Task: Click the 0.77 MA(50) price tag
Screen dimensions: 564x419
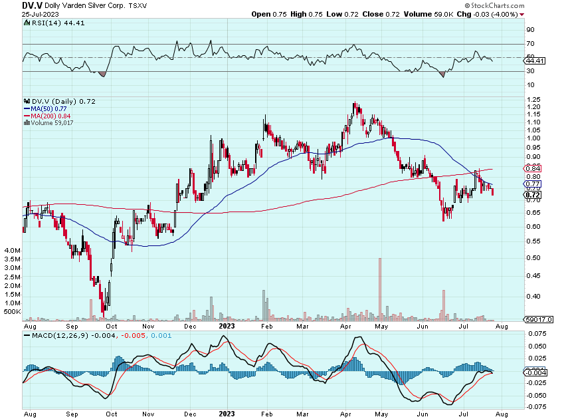Action: (x=533, y=184)
